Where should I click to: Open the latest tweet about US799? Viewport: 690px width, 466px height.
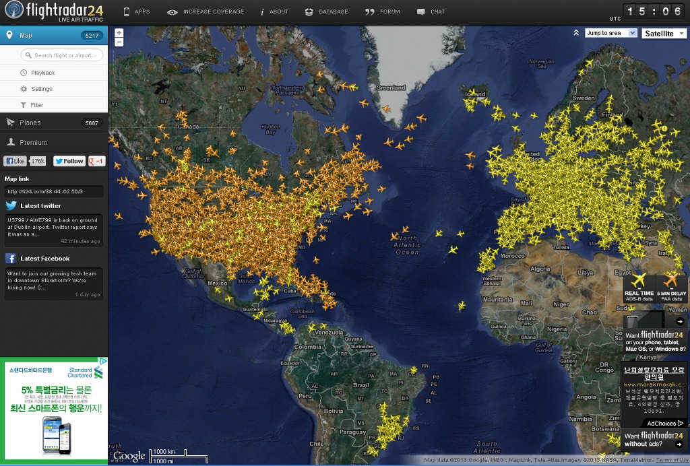(x=54, y=230)
